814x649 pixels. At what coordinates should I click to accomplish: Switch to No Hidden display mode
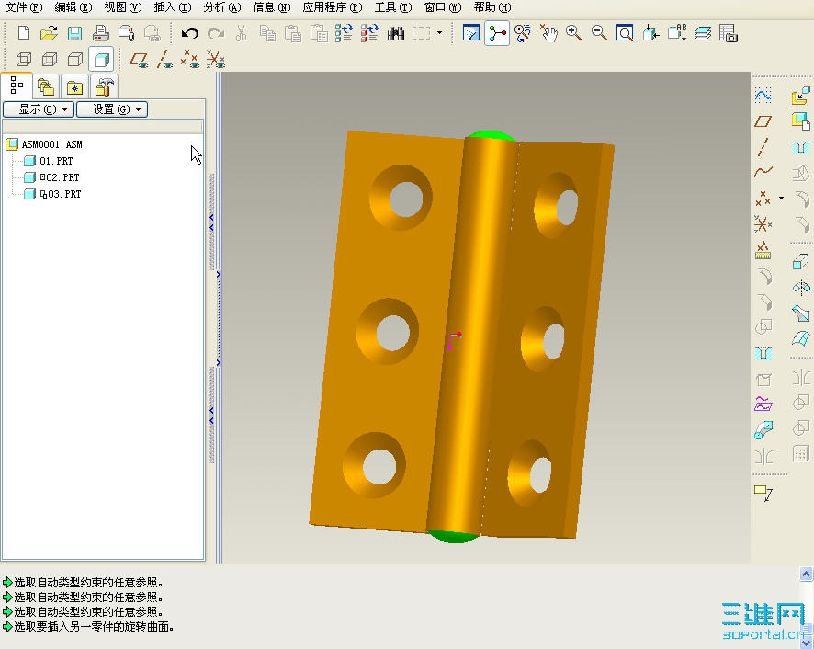(x=75, y=59)
